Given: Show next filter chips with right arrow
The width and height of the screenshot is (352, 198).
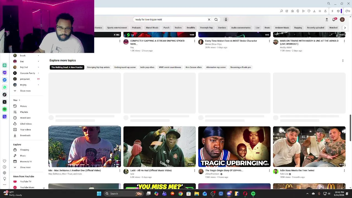Looking at the screenshot, I should point(345,28).
